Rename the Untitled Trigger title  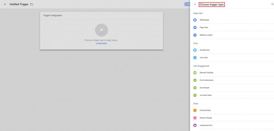click(19, 4)
